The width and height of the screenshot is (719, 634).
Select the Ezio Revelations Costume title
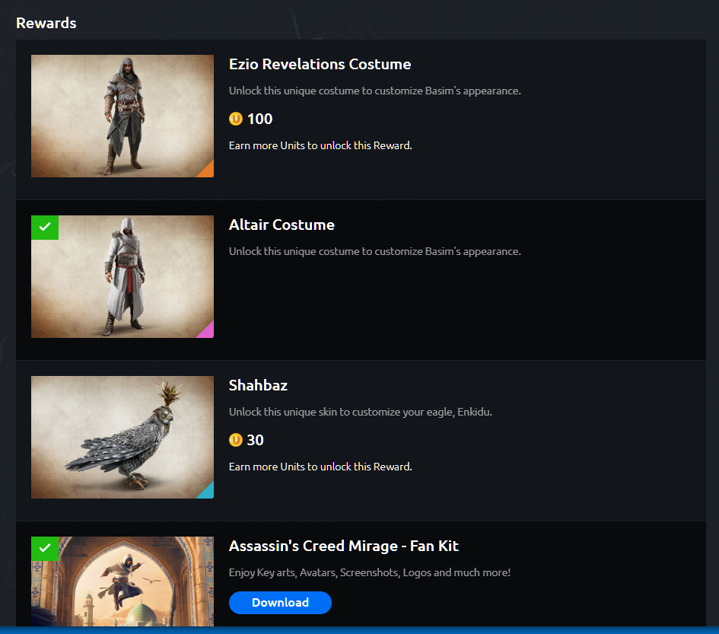(x=320, y=64)
